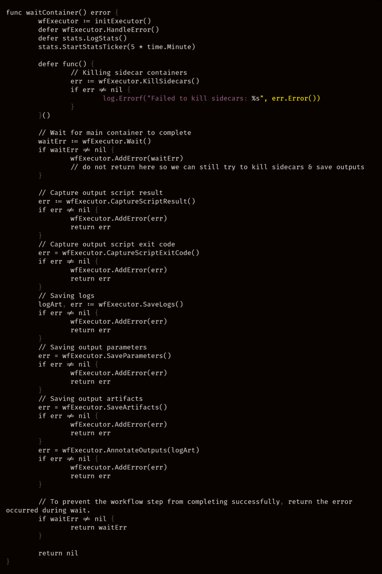Click the "return waitErr" statement

tap(99, 527)
